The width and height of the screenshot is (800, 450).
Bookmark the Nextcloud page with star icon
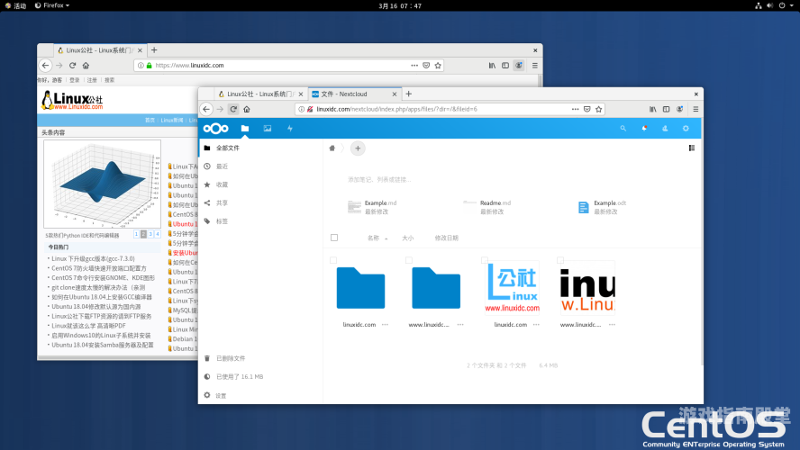(599, 109)
